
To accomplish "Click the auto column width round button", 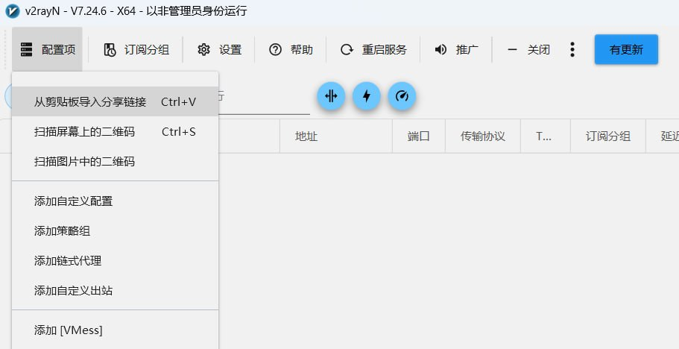I will (x=331, y=95).
